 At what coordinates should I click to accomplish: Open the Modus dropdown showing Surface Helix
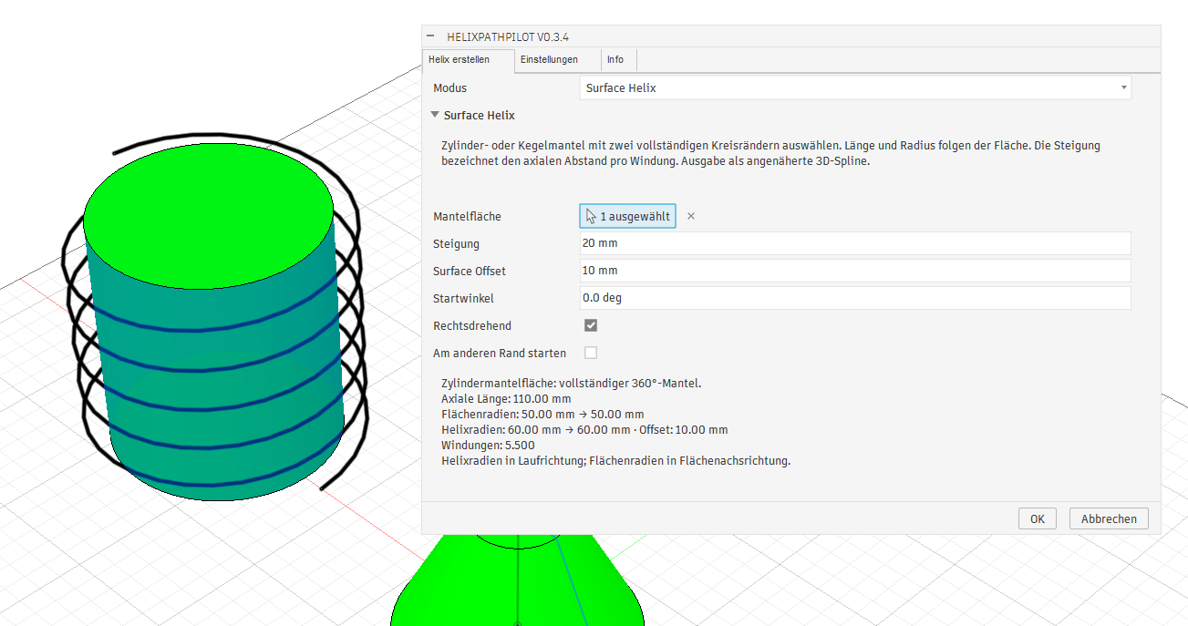pyautogui.click(x=855, y=88)
